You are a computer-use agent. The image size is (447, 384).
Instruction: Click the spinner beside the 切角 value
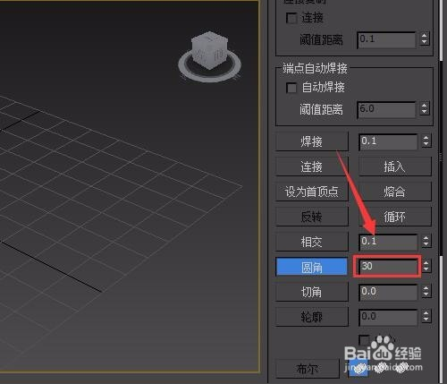point(426,292)
